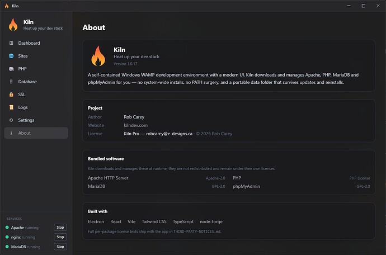386x255 pixels.
Task: Open the kilndev.com website link
Action: [x=135, y=125]
